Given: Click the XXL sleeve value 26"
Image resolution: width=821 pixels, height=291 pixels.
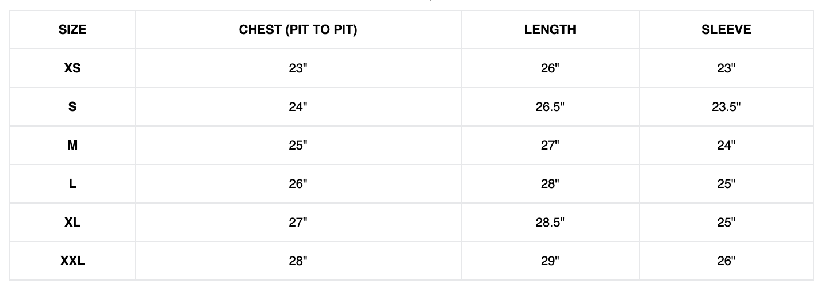Looking at the screenshot, I should [726, 261].
